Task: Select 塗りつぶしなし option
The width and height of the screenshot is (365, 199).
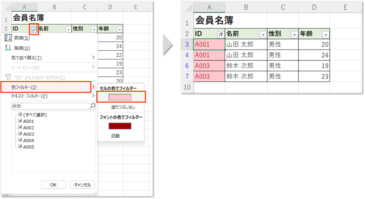Action: coord(123,107)
